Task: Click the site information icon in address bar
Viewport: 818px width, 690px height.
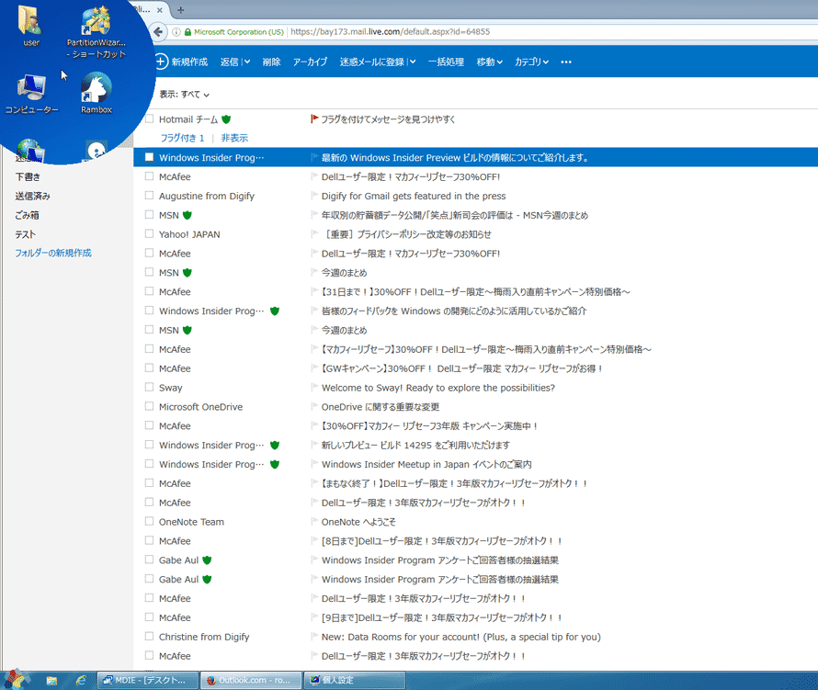Action: coord(176,32)
